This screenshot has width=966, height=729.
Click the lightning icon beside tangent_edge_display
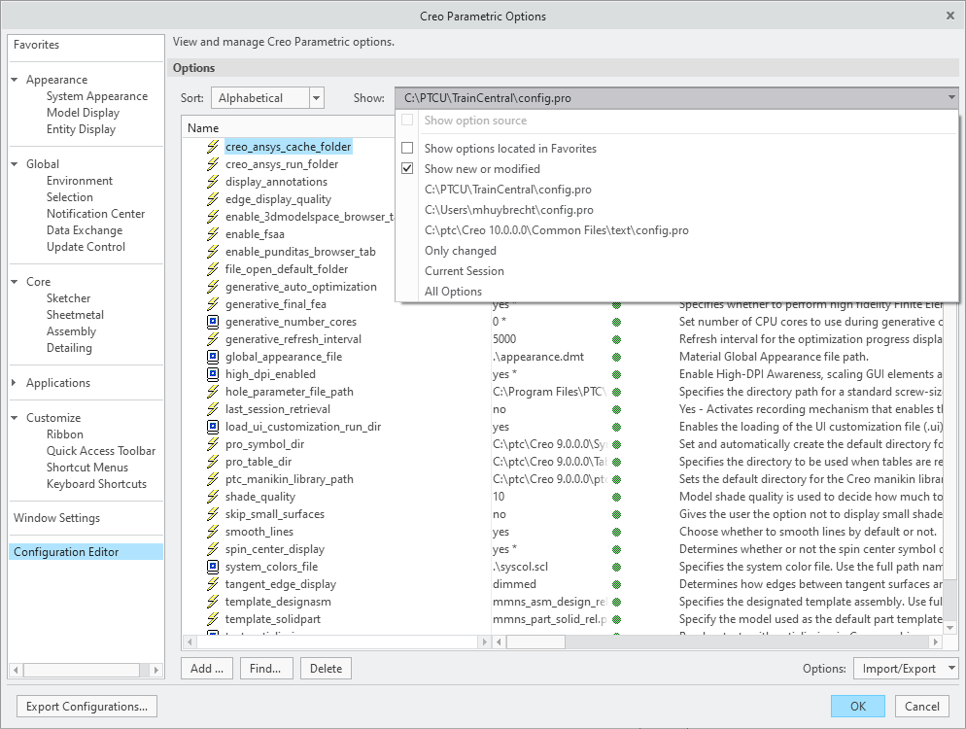pyautogui.click(x=213, y=584)
